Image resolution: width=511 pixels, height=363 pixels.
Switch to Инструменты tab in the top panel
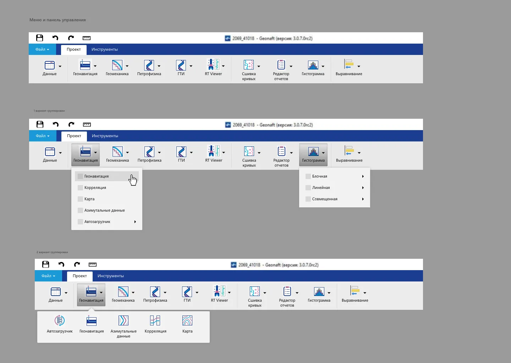click(105, 49)
